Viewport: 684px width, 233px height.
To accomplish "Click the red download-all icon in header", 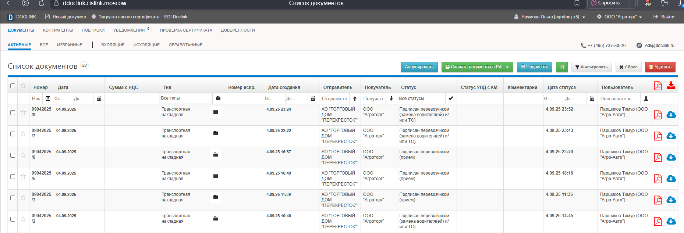I will pyautogui.click(x=671, y=85).
